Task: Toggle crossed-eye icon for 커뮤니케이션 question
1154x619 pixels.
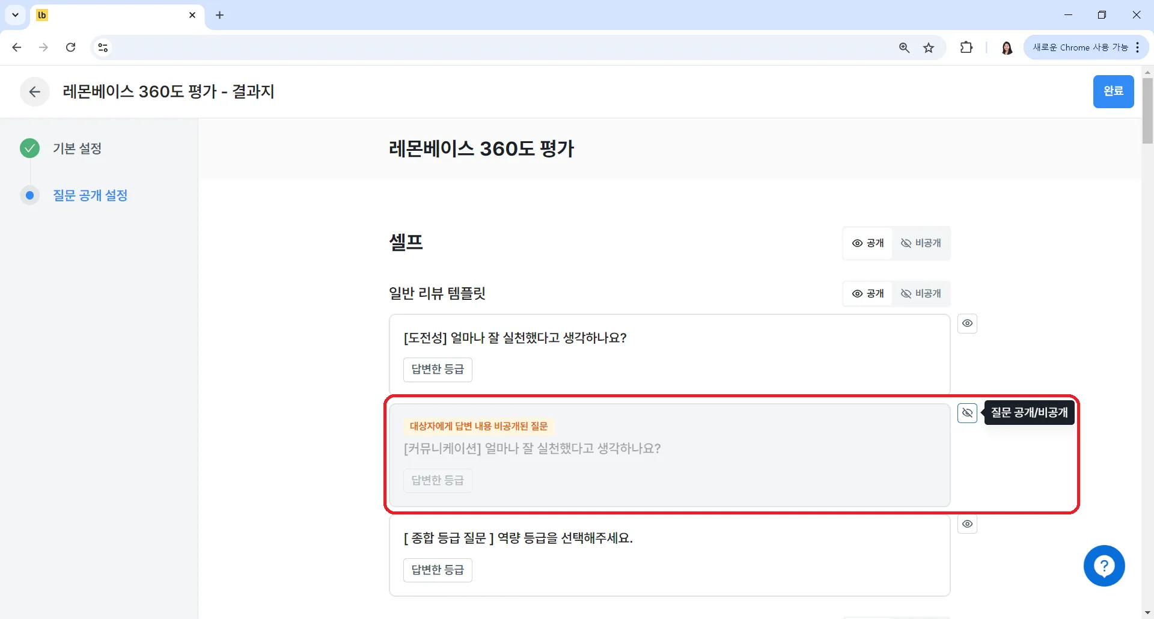Action: [x=967, y=413]
